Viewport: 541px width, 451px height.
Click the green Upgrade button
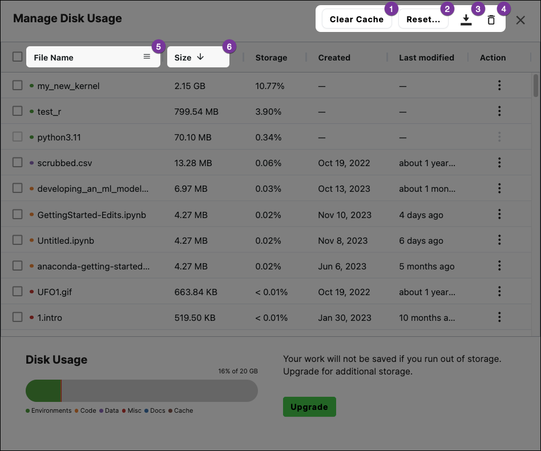pos(309,407)
